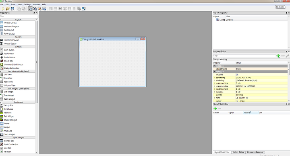The image size is (290, 156).
Task: Collapse the Buttons category in Widget Box
Action: (1, 47)
